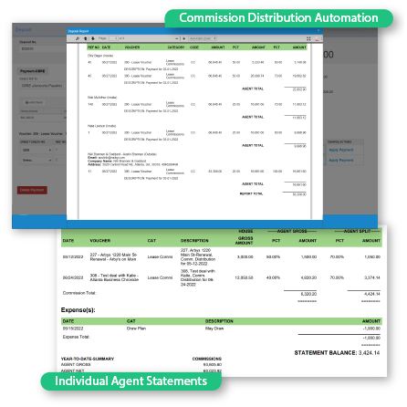Screen dimensions: 407x407
Task: Click the May Draw expense description
Action: (214, 329)
